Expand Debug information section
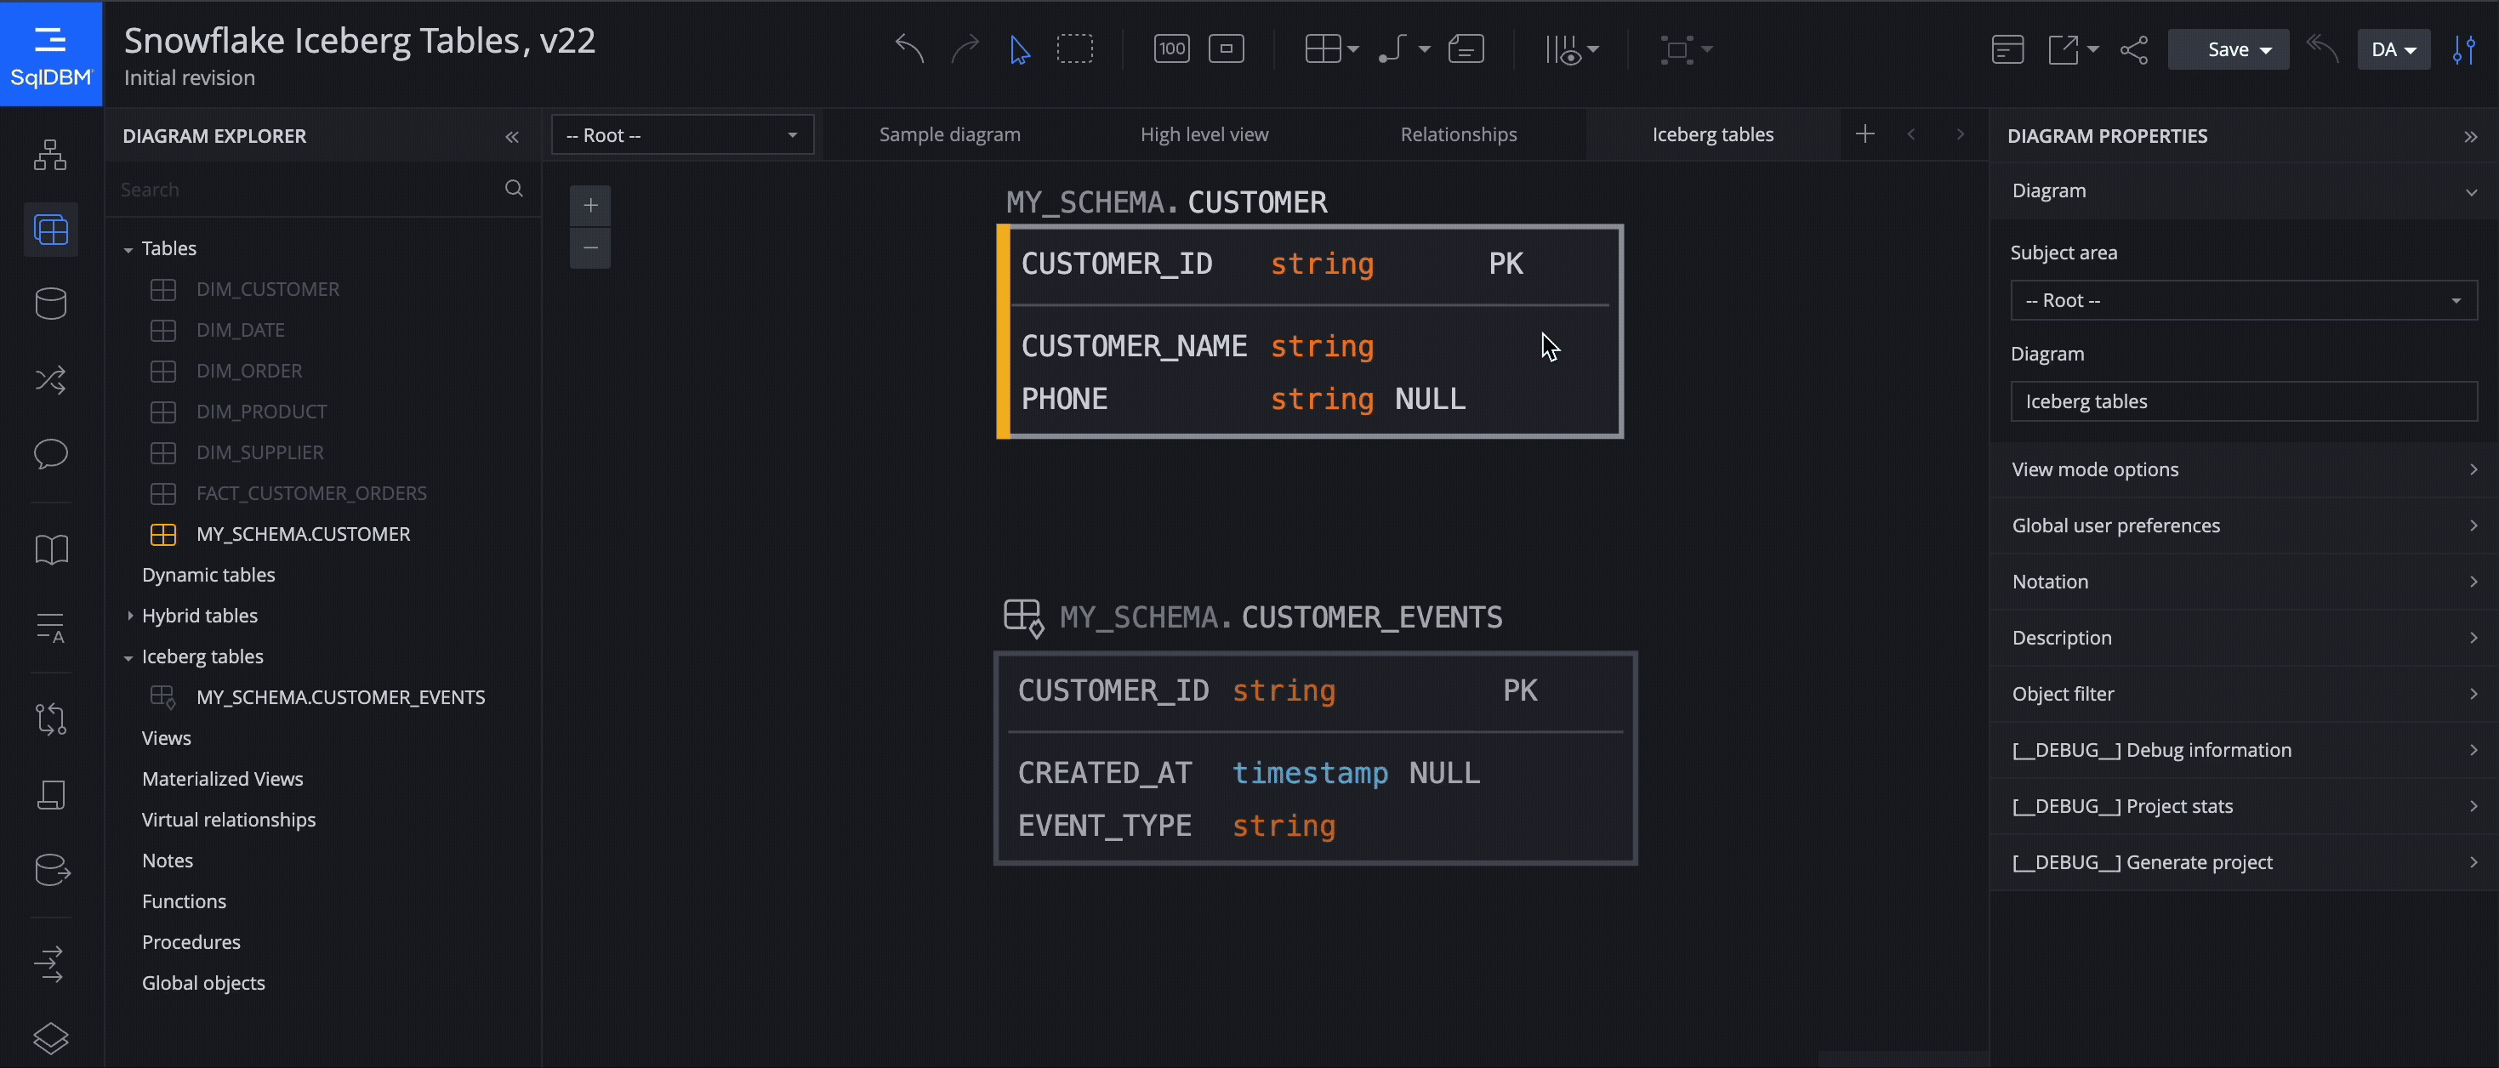2499x1068 pixels. click(x=2244, y=751)
